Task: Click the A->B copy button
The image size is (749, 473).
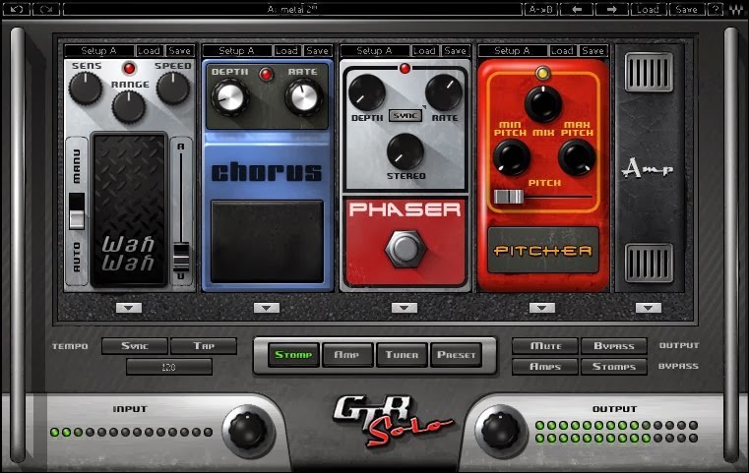Action: click(540, 9)
